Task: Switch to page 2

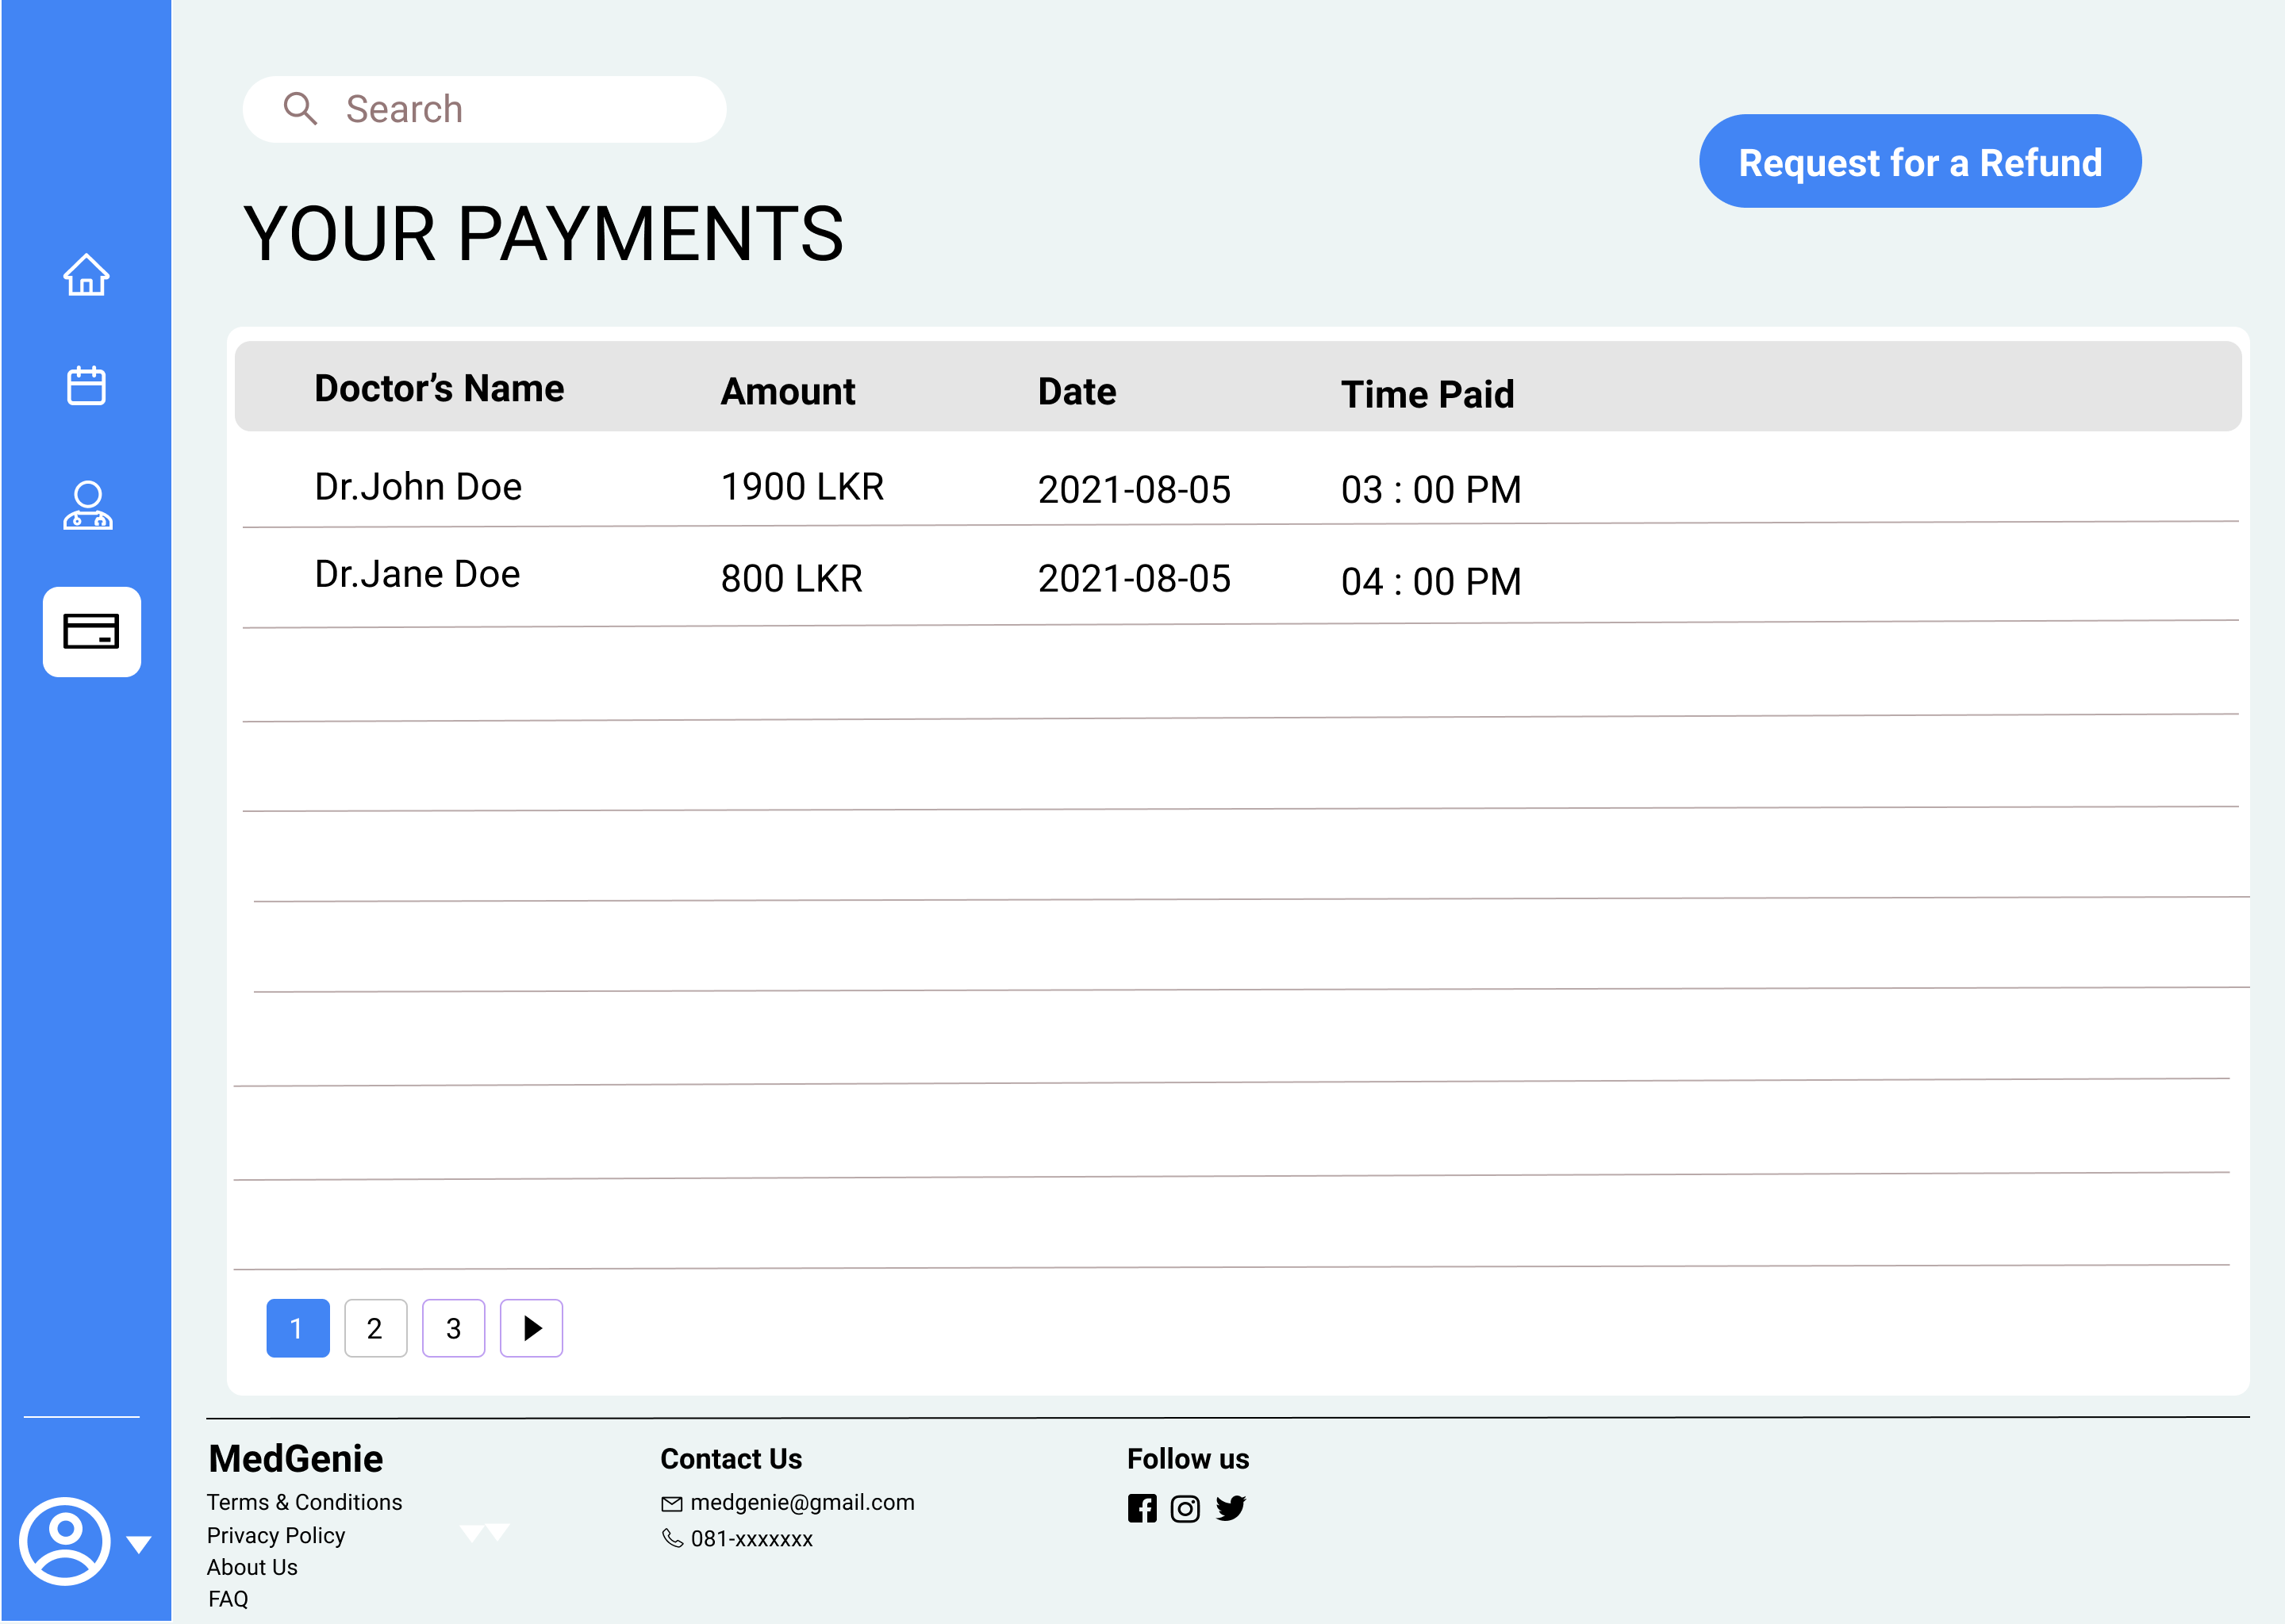Action: click(375, 1328)
